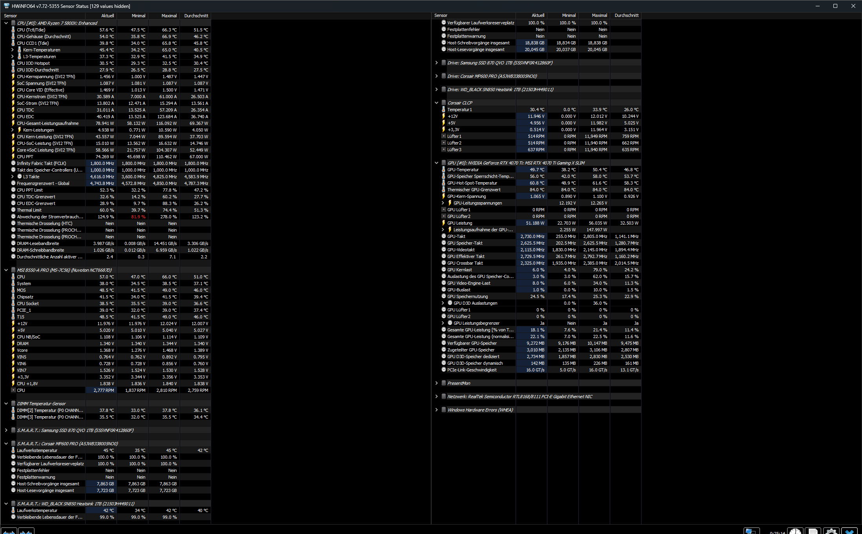Click the thermometer icon next to GPU-Temperatur

click(444, 170)
